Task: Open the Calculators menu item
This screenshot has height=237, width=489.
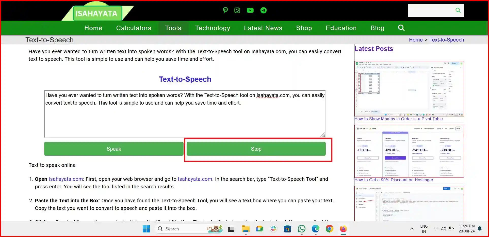Action: tap(134, 28)
